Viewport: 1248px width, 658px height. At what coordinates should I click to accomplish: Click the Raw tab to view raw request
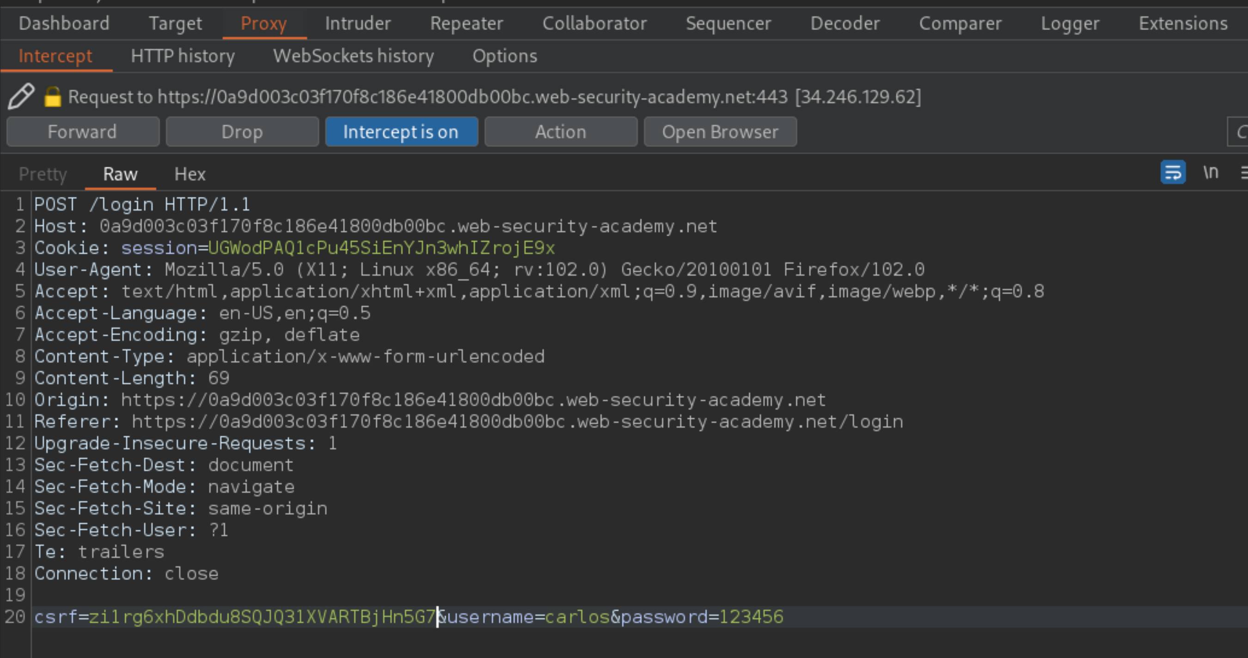point(121,173)
